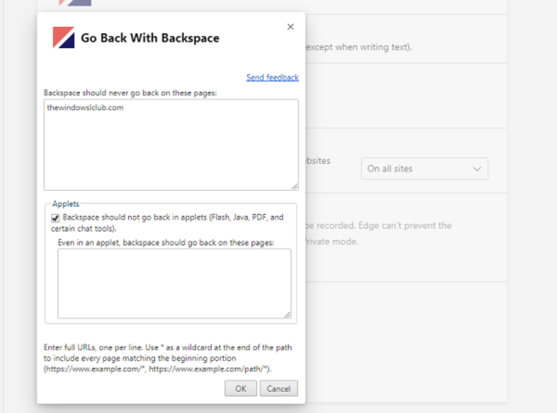Image resolution: width=557 pixels, height=413 pixels.
Task: Click the applet pages text area resize grip
Action: coord(287,315)
